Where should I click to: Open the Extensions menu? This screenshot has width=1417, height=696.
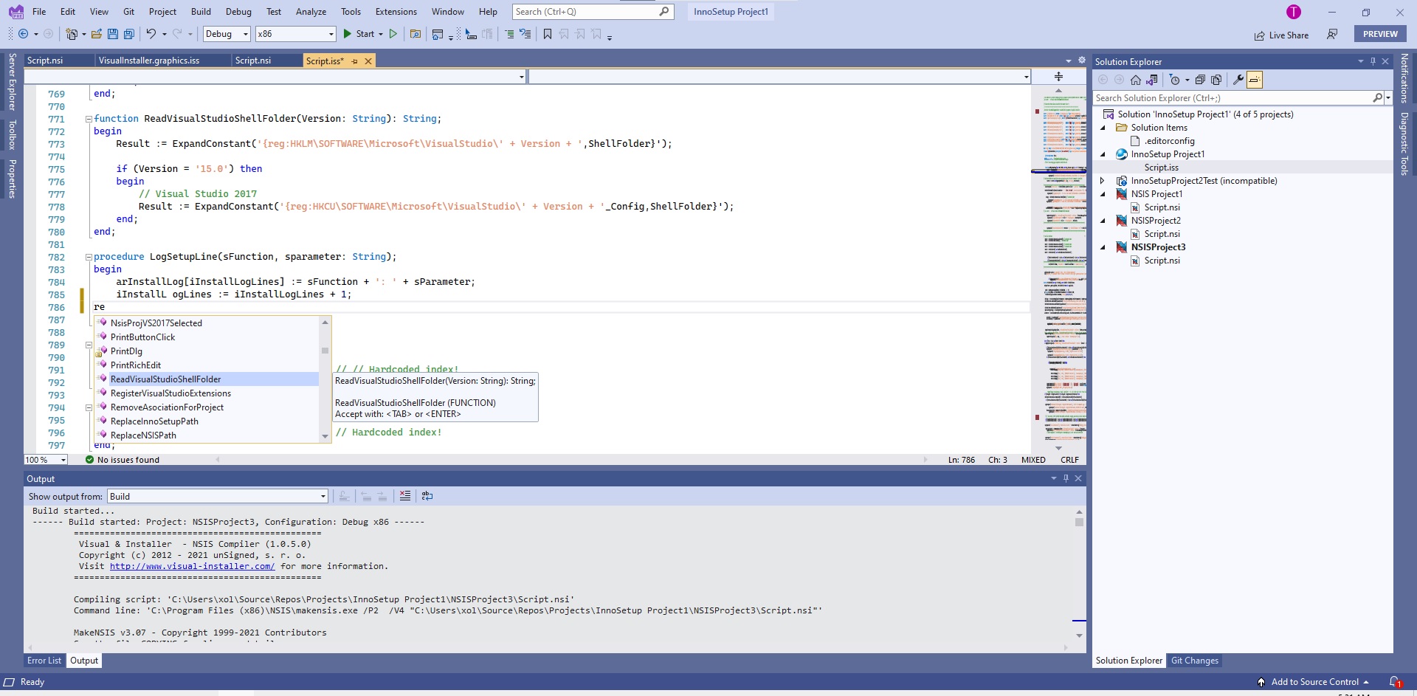396,12
